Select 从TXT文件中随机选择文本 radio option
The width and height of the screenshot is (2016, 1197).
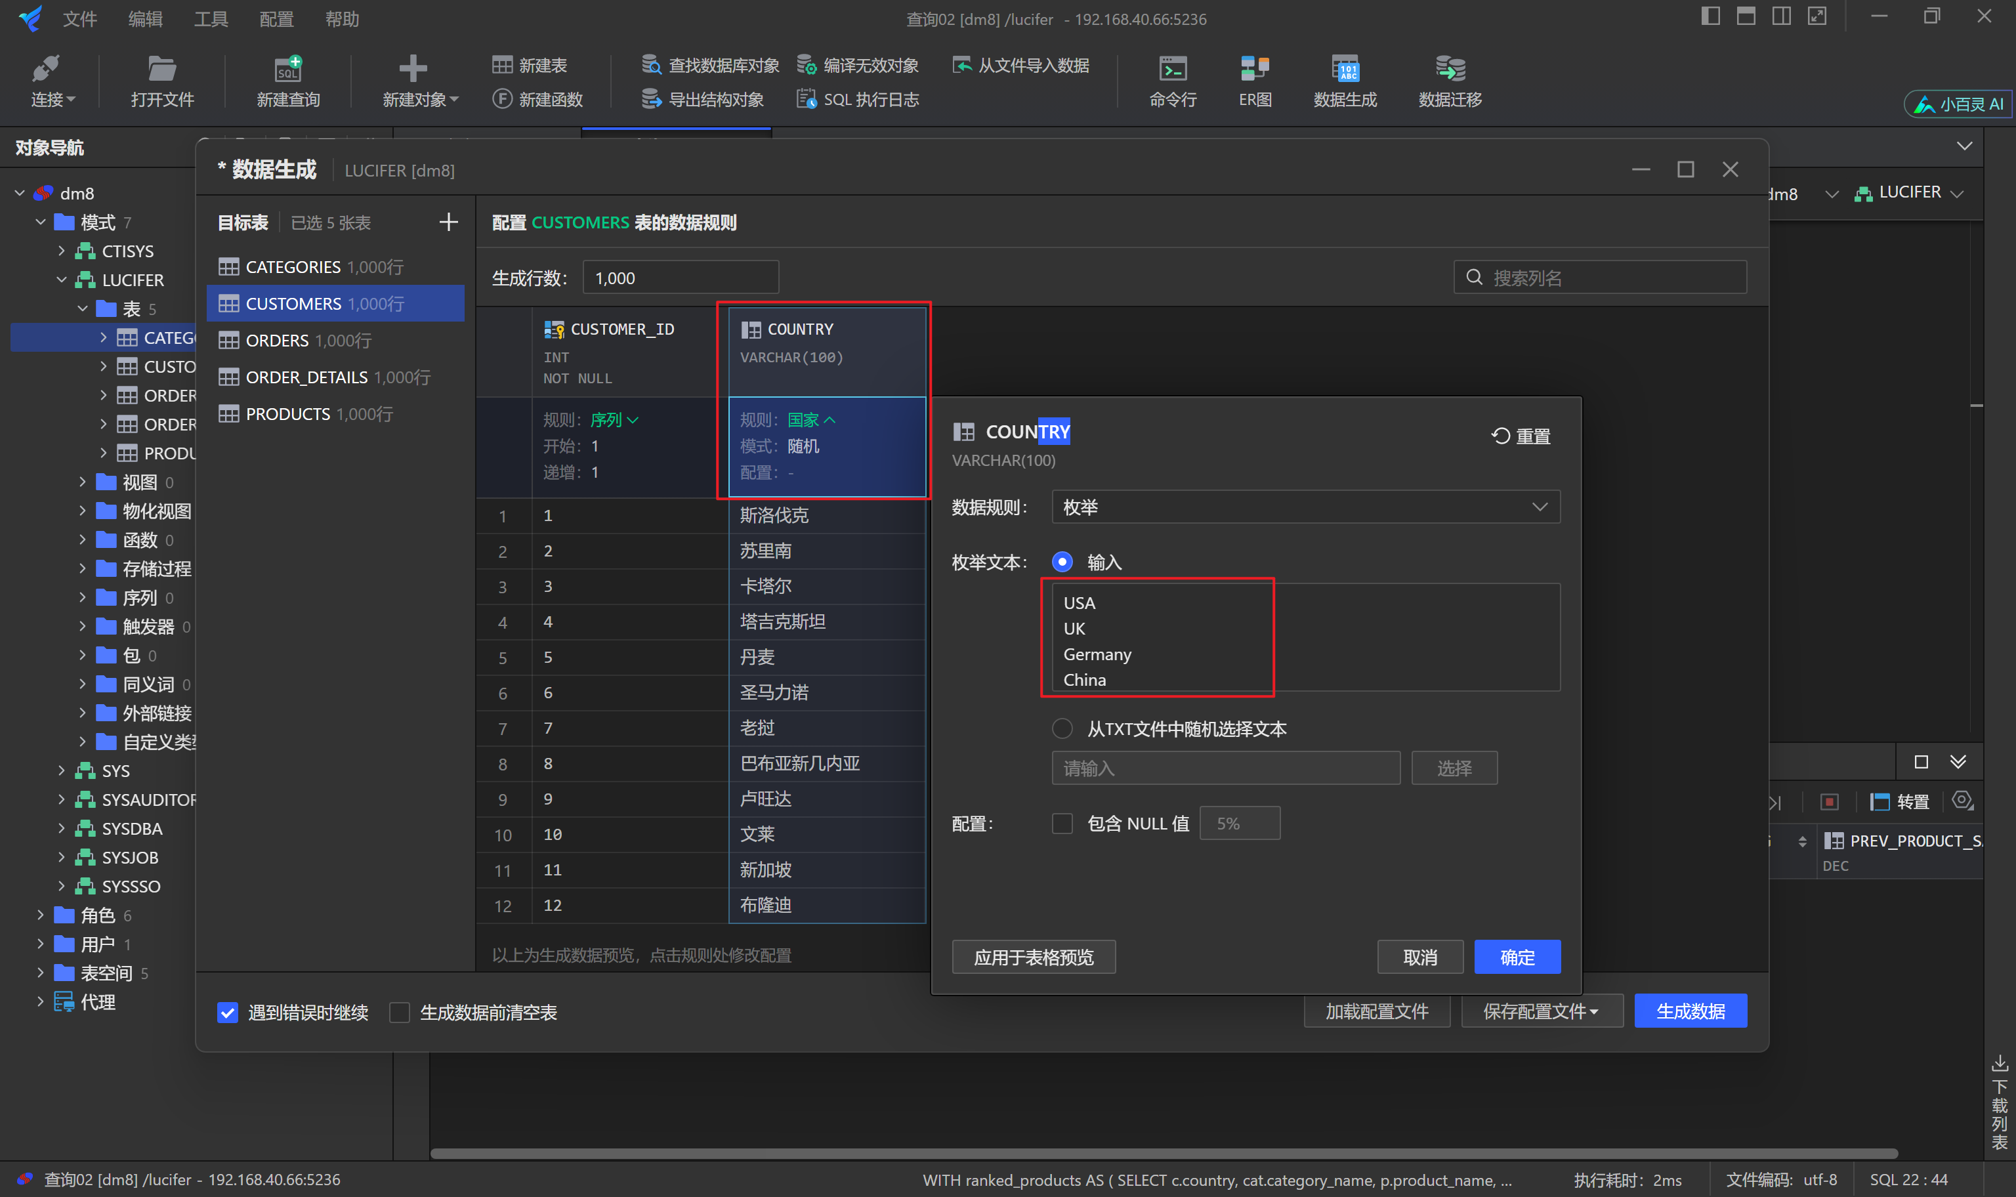[x=1062, y=728]
